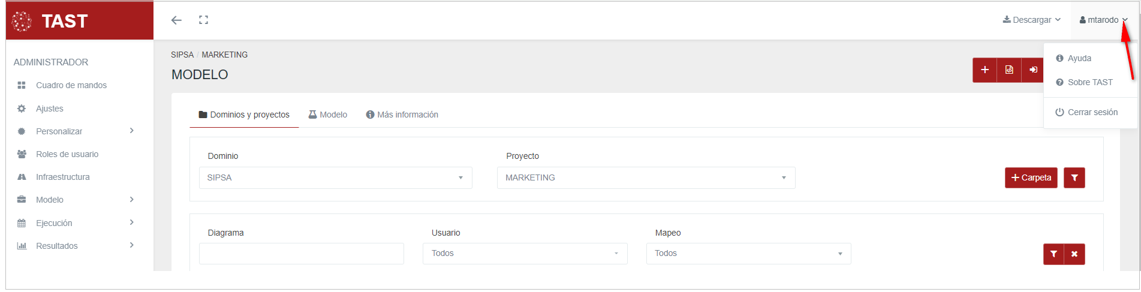This screenshot has width=1141, height=292.
Task: Apply diagram filter with funnel icon
Action: (1053, 254)
